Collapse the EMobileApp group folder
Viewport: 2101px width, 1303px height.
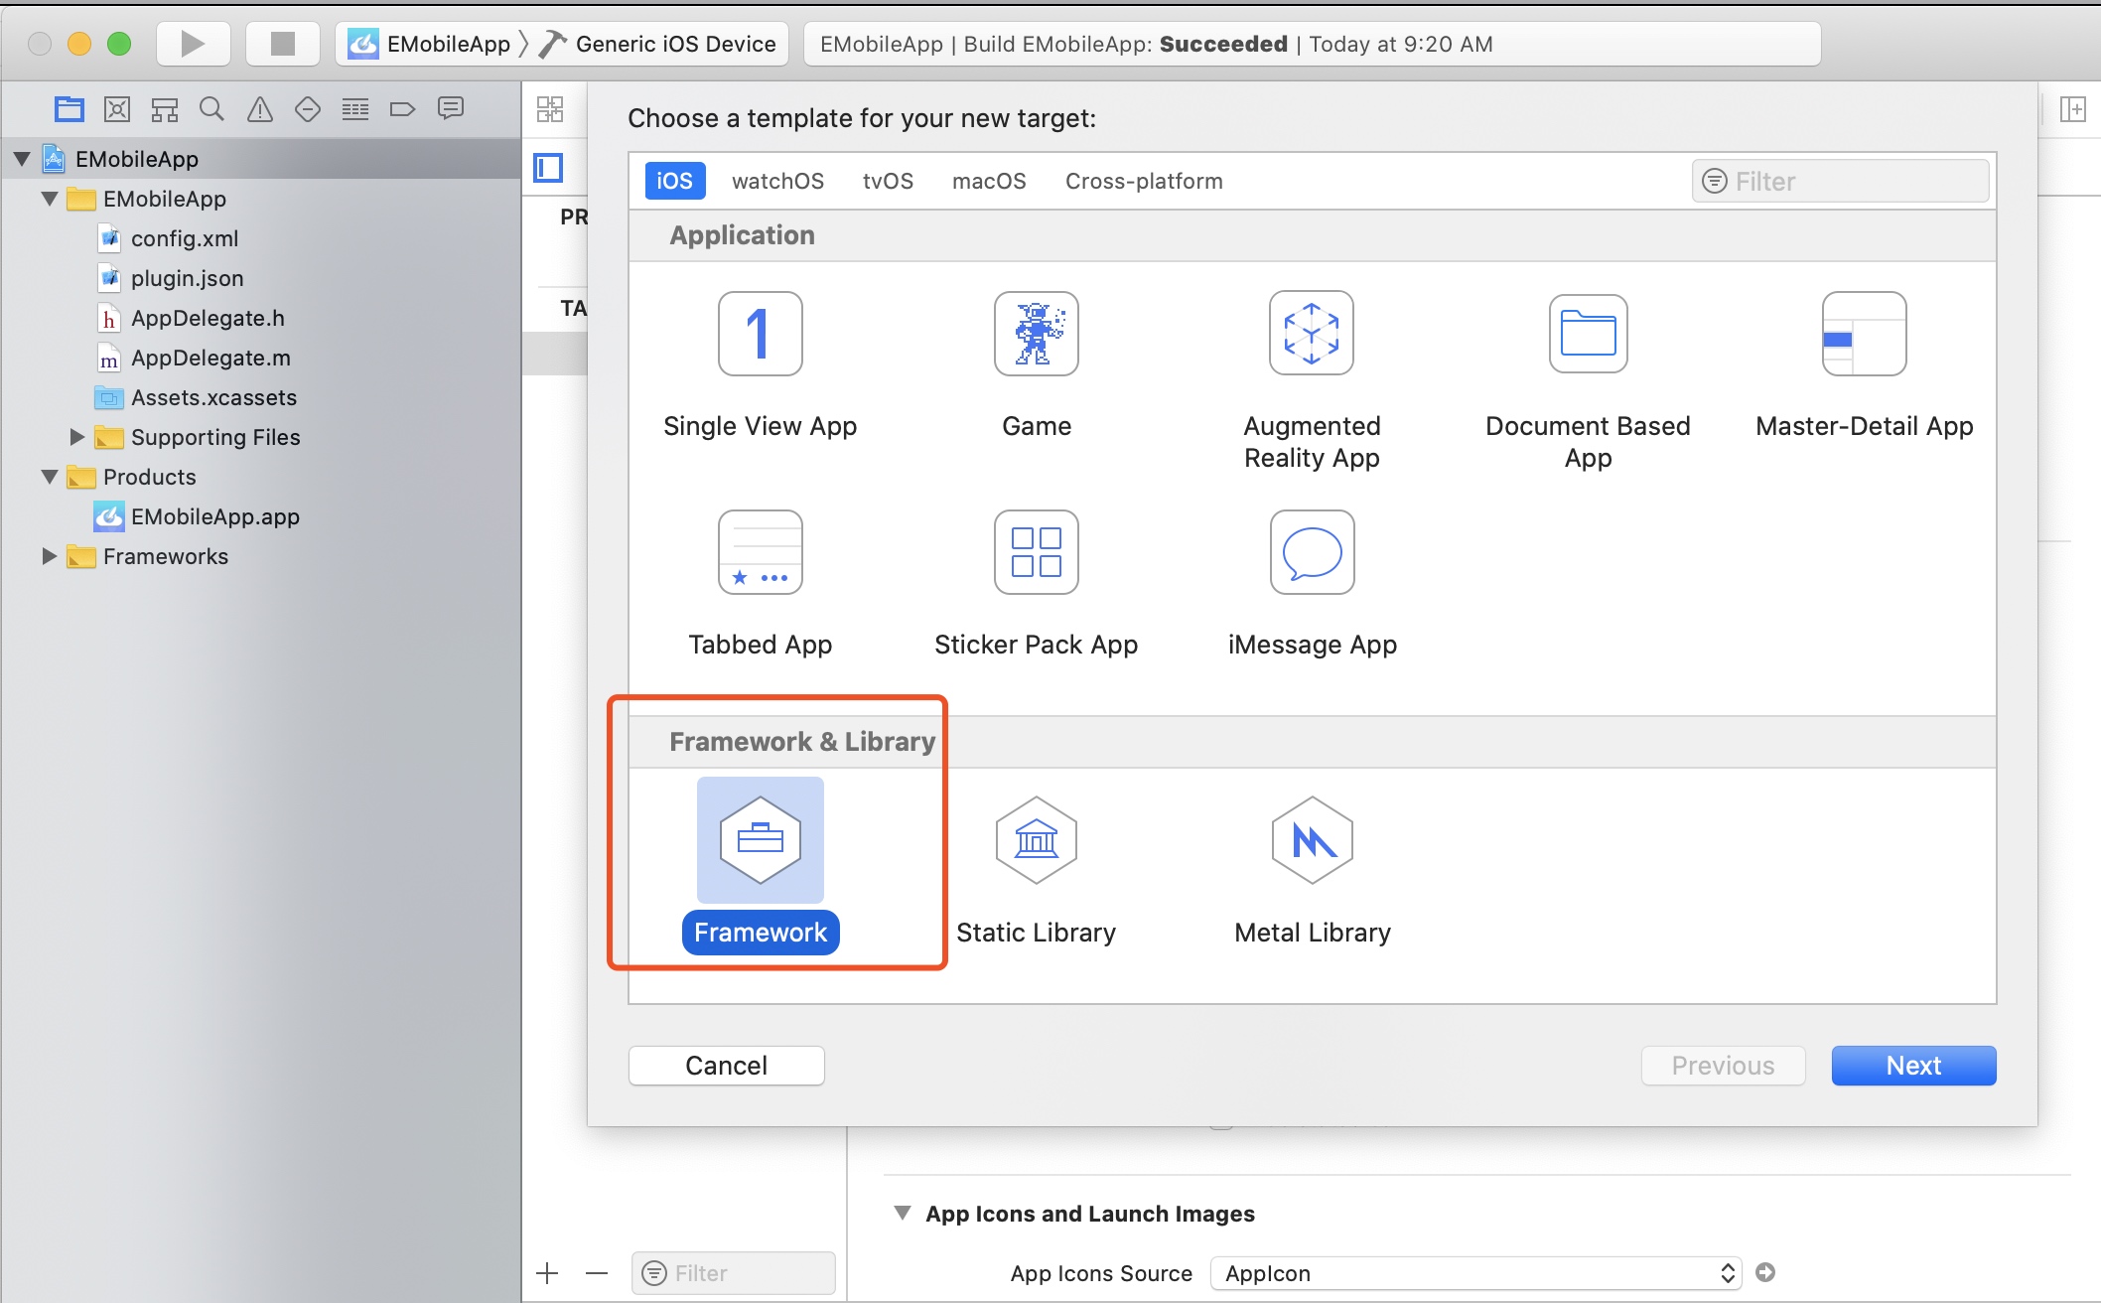click(x=50, y=199)
